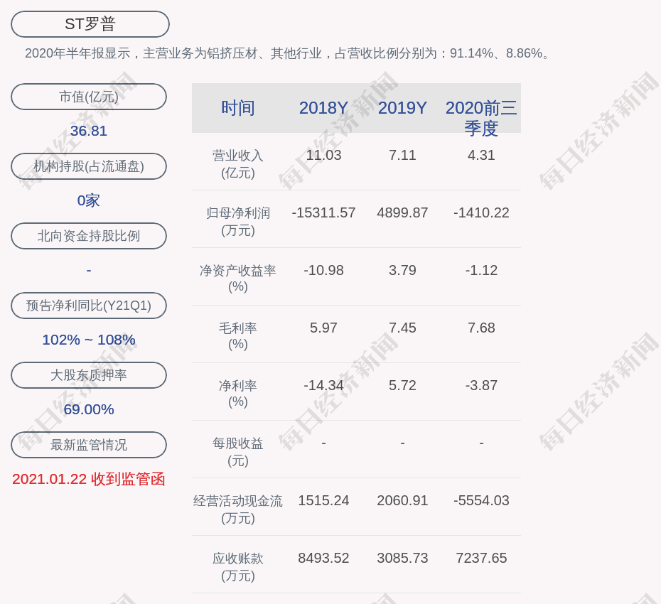
Task: Select the 最新监管情况 pill
Action: 89,445
